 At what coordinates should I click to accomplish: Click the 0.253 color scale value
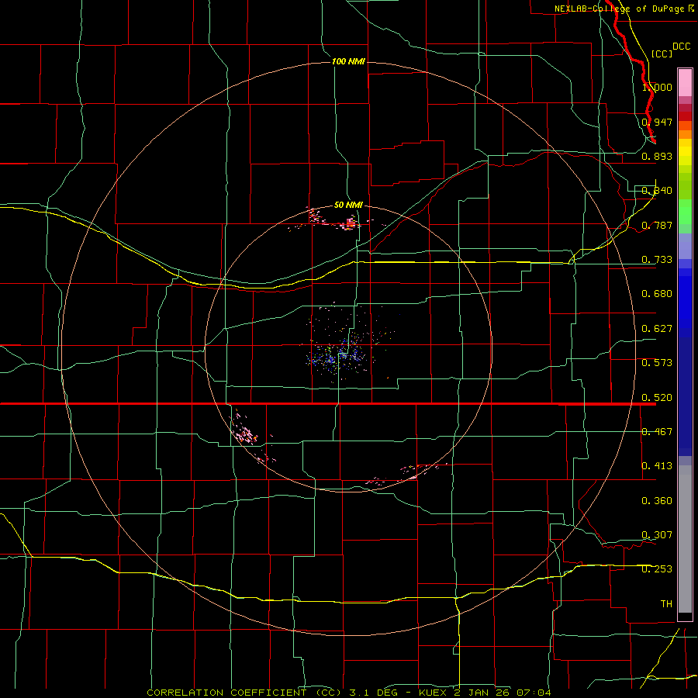pyautogui.click(x=657, y=569)
